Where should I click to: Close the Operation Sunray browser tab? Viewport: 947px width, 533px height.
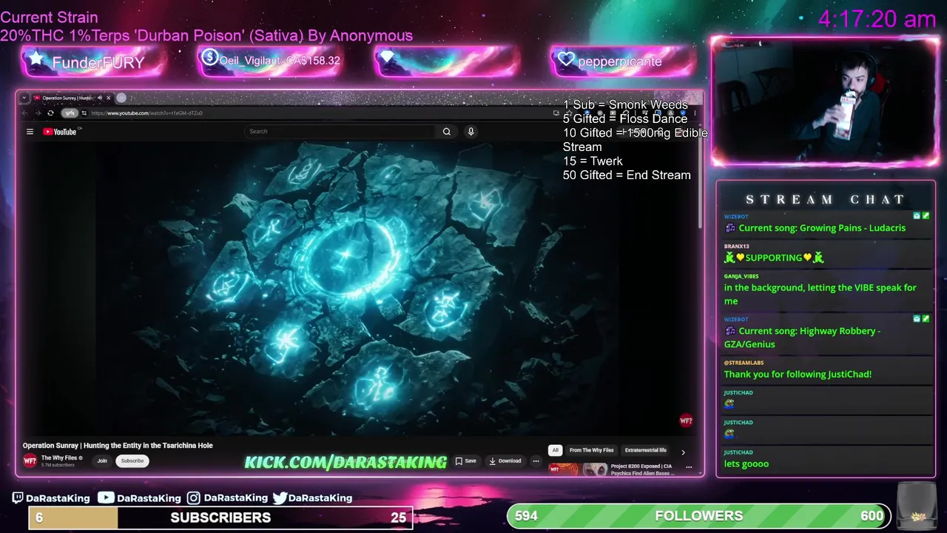(x=108, y=98)
